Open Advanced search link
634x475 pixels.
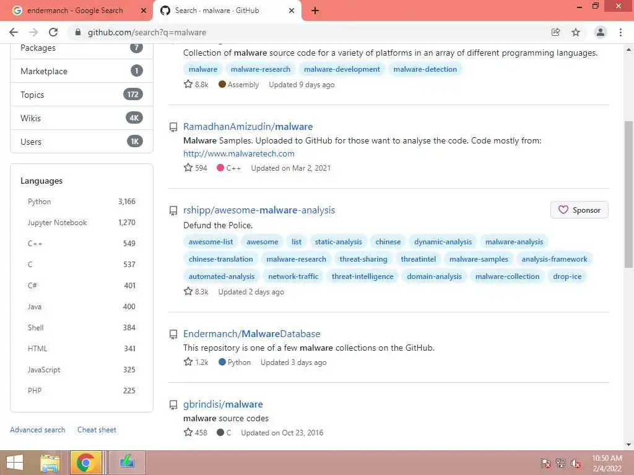[38, 430]
